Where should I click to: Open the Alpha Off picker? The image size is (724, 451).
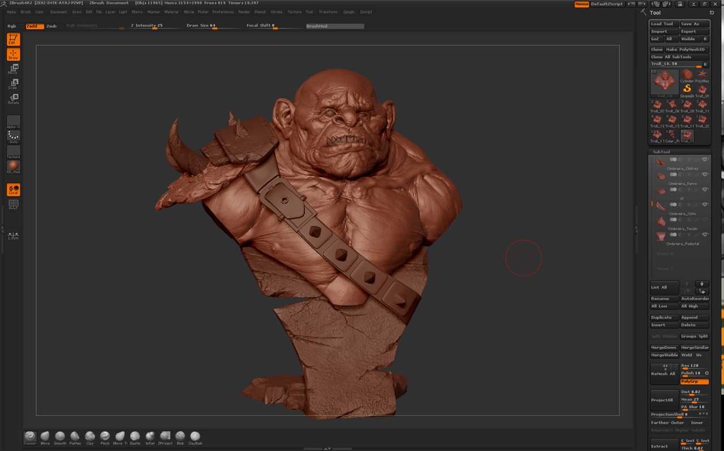pyautogui.click(x=13, y=122)
